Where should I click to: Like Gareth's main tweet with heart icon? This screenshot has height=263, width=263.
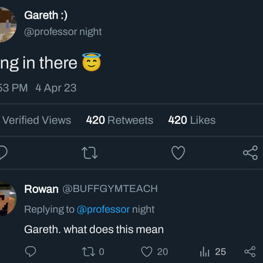tap(178, 153)
